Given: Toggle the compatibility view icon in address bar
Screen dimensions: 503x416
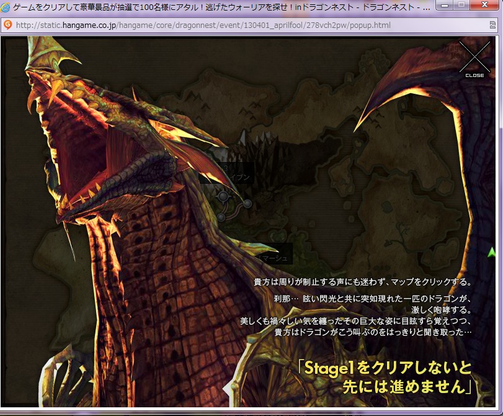Looking at the screenshot, I should pos(492,25).
